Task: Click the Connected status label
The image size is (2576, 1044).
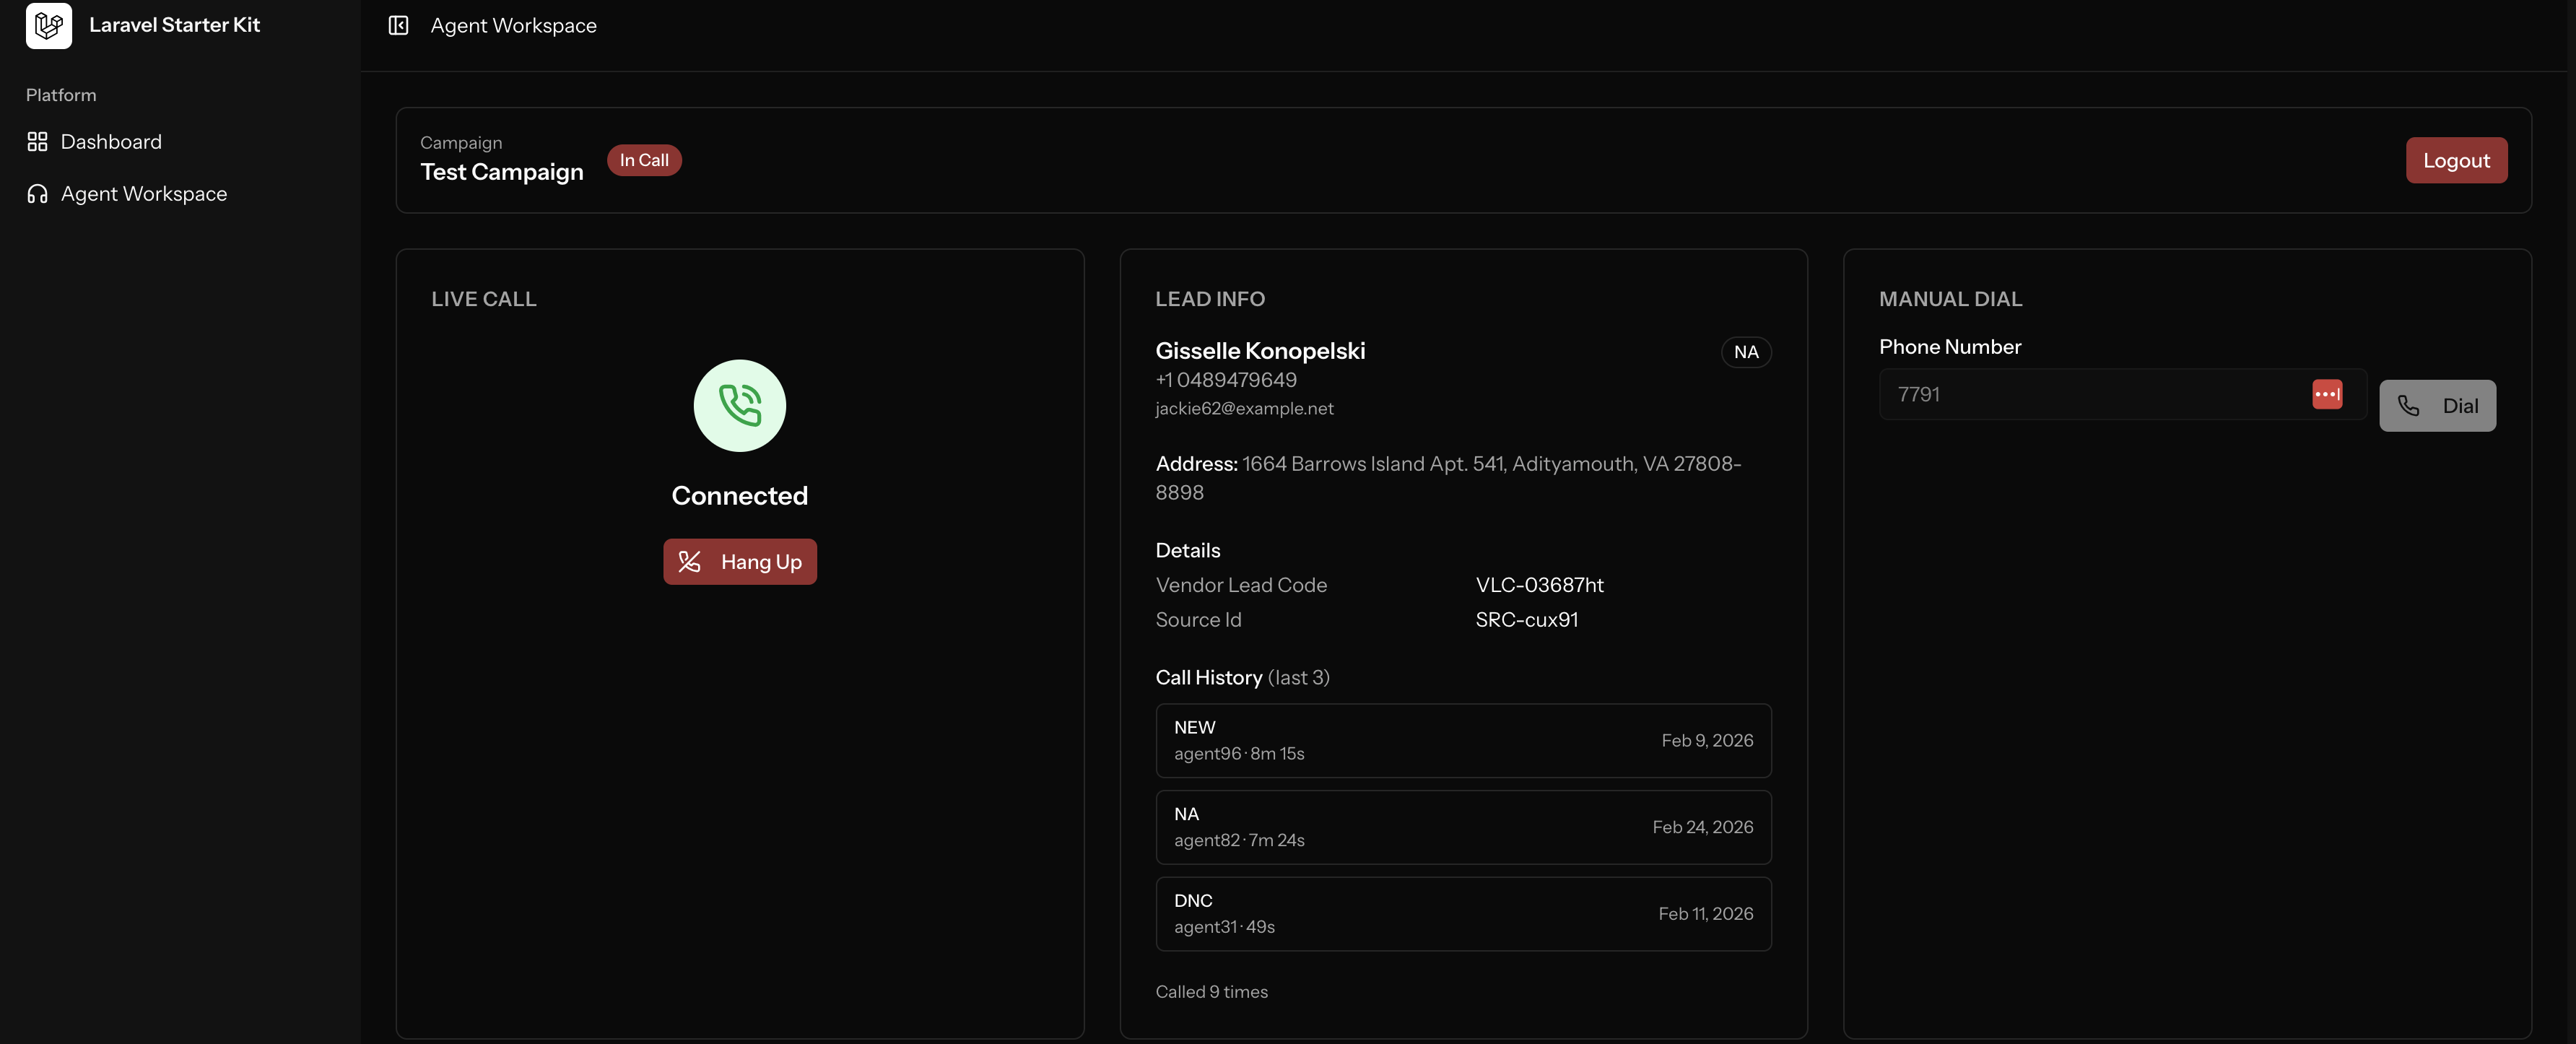Action: point(739,496)
